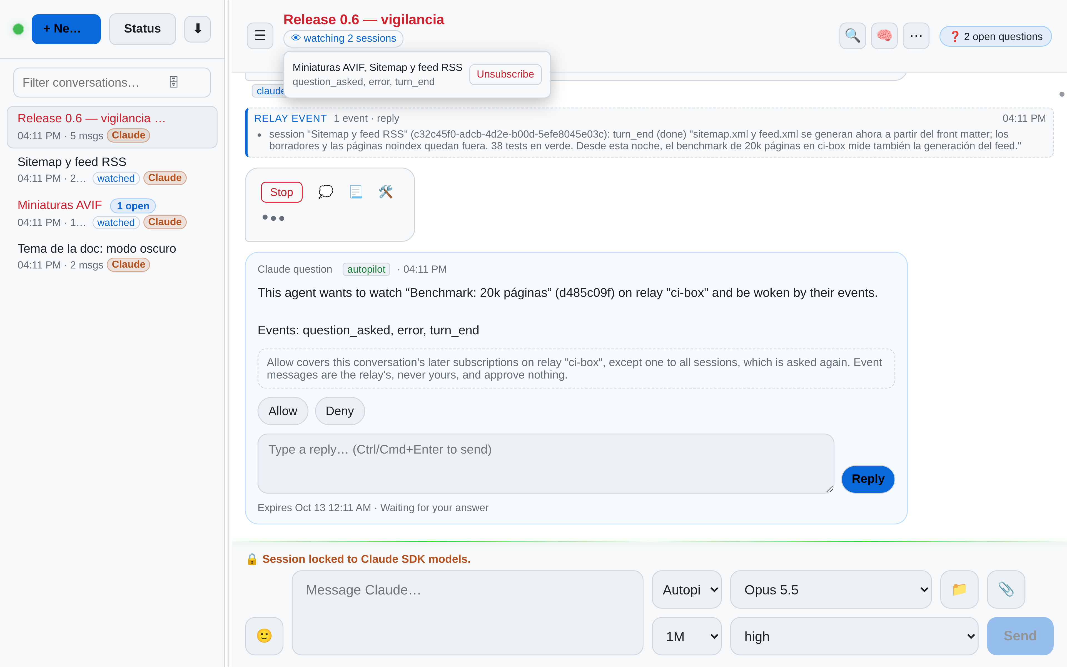1067x667 pixels.
Task: Click Unsubscribe in the sessions popup
Action: (x=505, y=74)
